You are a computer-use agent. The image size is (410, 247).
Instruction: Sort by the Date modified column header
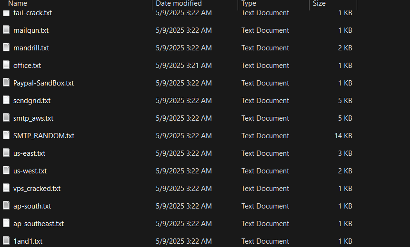coord(179,3)
